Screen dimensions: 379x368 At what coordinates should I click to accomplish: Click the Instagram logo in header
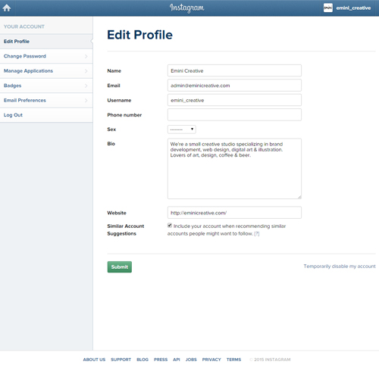click(x=186, y=8)
